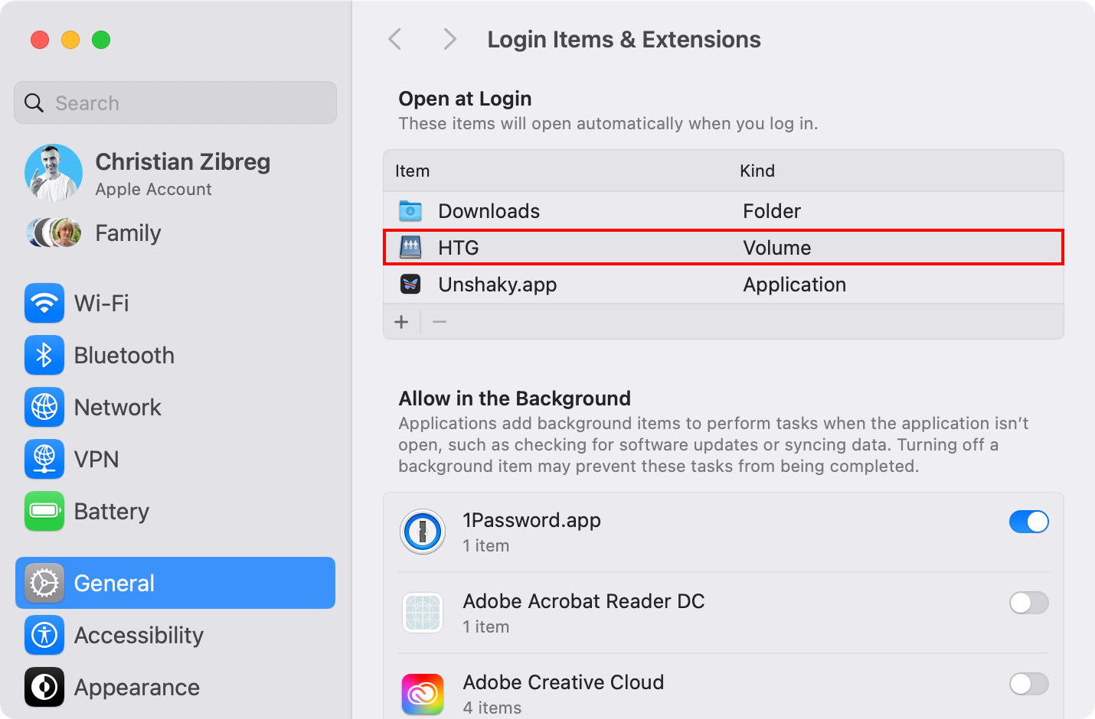Open Christian Zibreg's Apple Account
Viewport: 1095px width, 719px height.
point(182,172)
